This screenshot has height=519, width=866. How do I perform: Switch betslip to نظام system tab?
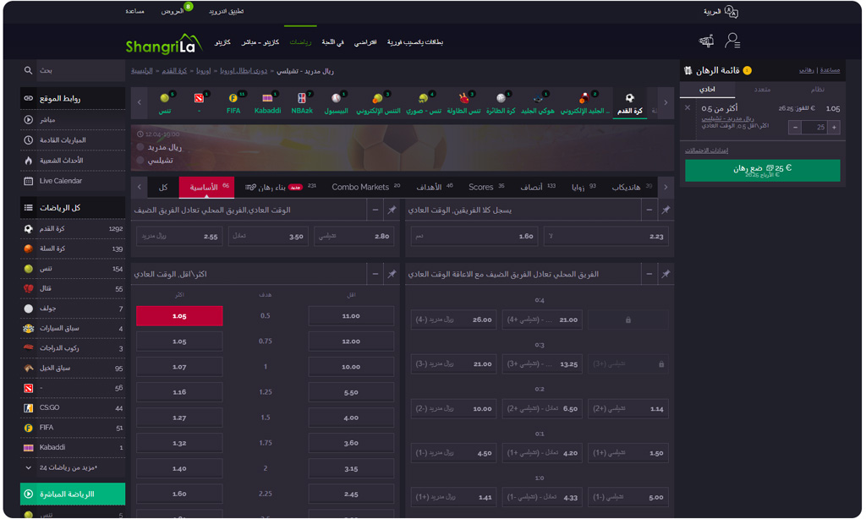point(818,90)
